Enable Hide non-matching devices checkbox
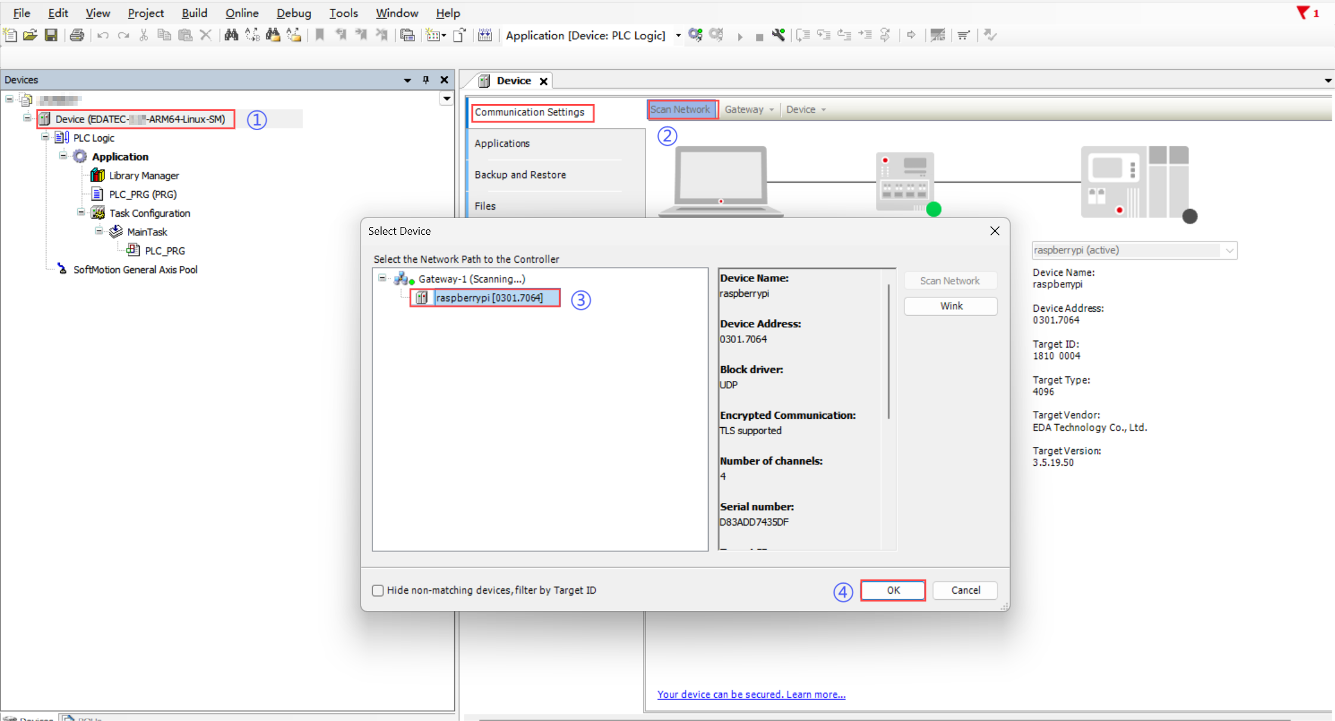The width and height of the screenshot is (1335, 721). [377, 590]
